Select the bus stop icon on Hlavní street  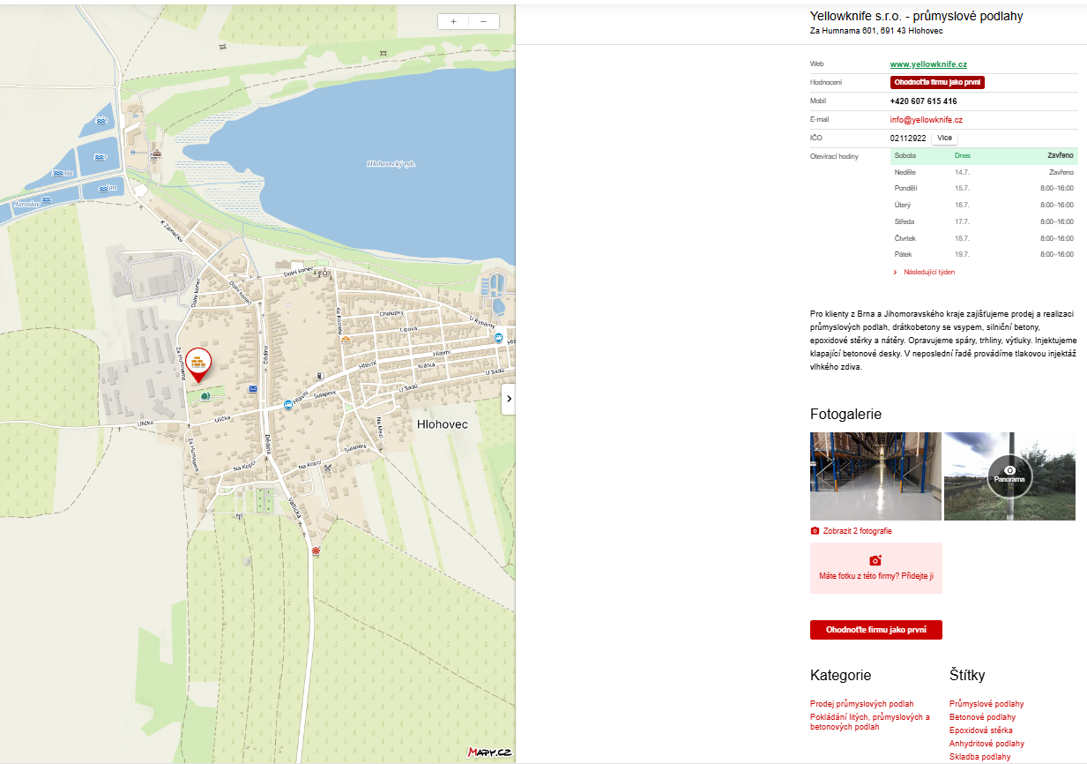tap(287, 405)
